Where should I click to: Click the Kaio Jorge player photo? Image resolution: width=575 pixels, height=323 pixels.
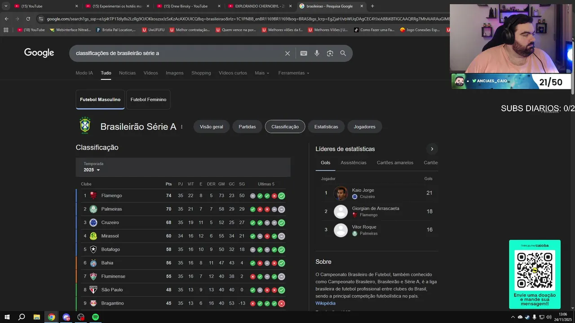[341, 193]
